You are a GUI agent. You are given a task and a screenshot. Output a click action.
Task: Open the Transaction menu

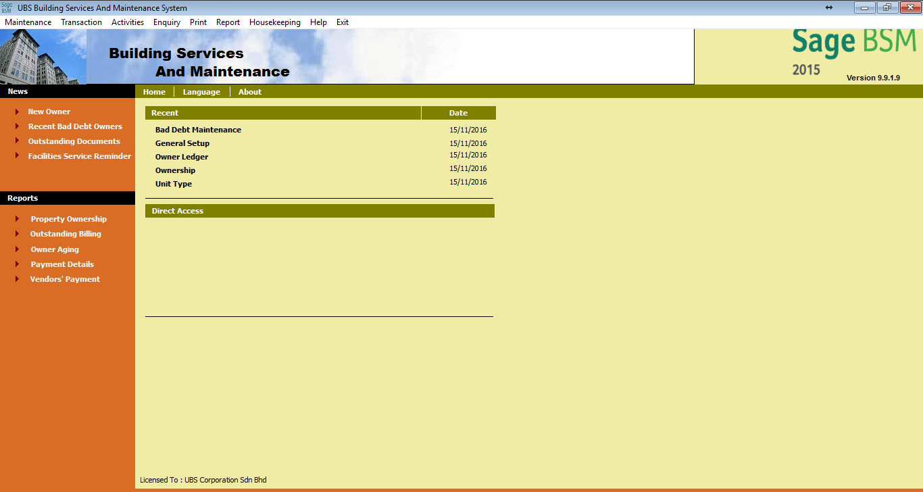pyautogui.click(x=81, y=22)
